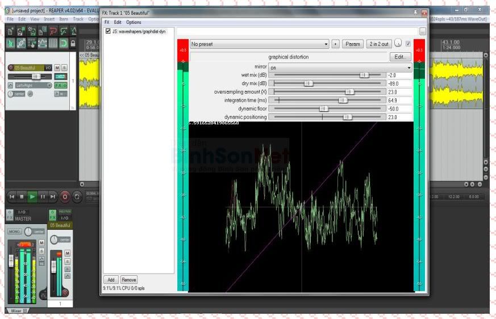This screenshot has height=319, width=496.
Task: Click the Stop transport button
Action: [22, 196]
